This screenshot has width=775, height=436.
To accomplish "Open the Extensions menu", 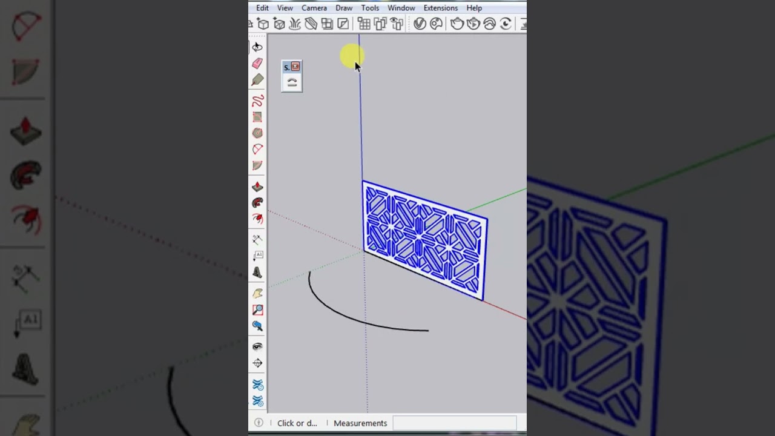I will click(x=441, y=8).
